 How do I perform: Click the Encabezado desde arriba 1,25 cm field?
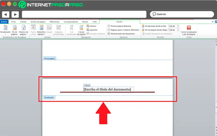(173, 26)
